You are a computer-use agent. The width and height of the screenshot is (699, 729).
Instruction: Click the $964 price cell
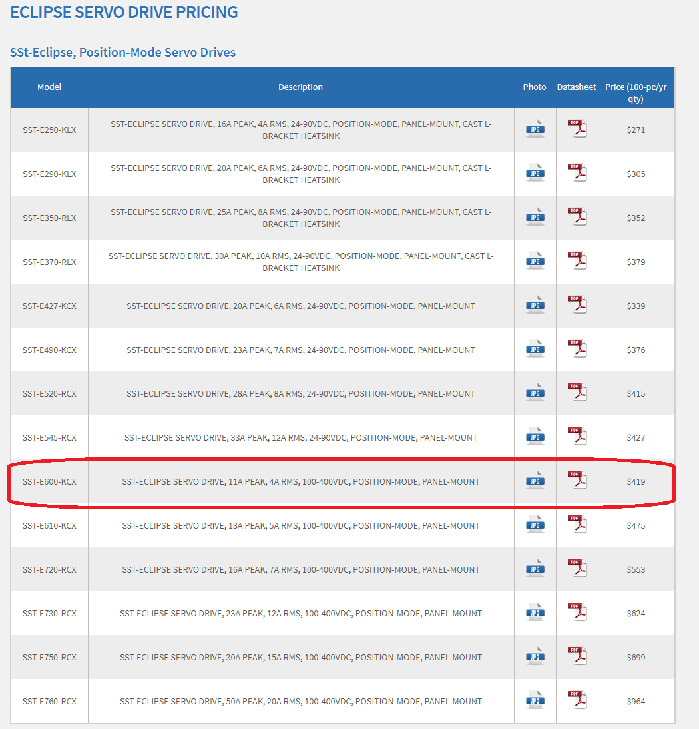pos(636,701)
